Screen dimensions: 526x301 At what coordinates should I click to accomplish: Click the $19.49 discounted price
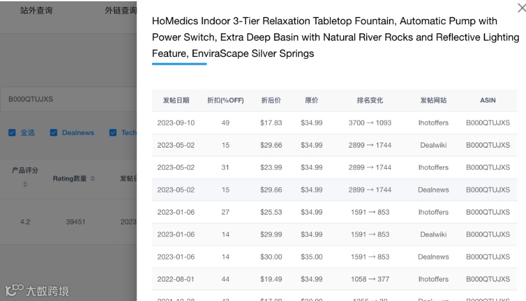click(271, 279)
